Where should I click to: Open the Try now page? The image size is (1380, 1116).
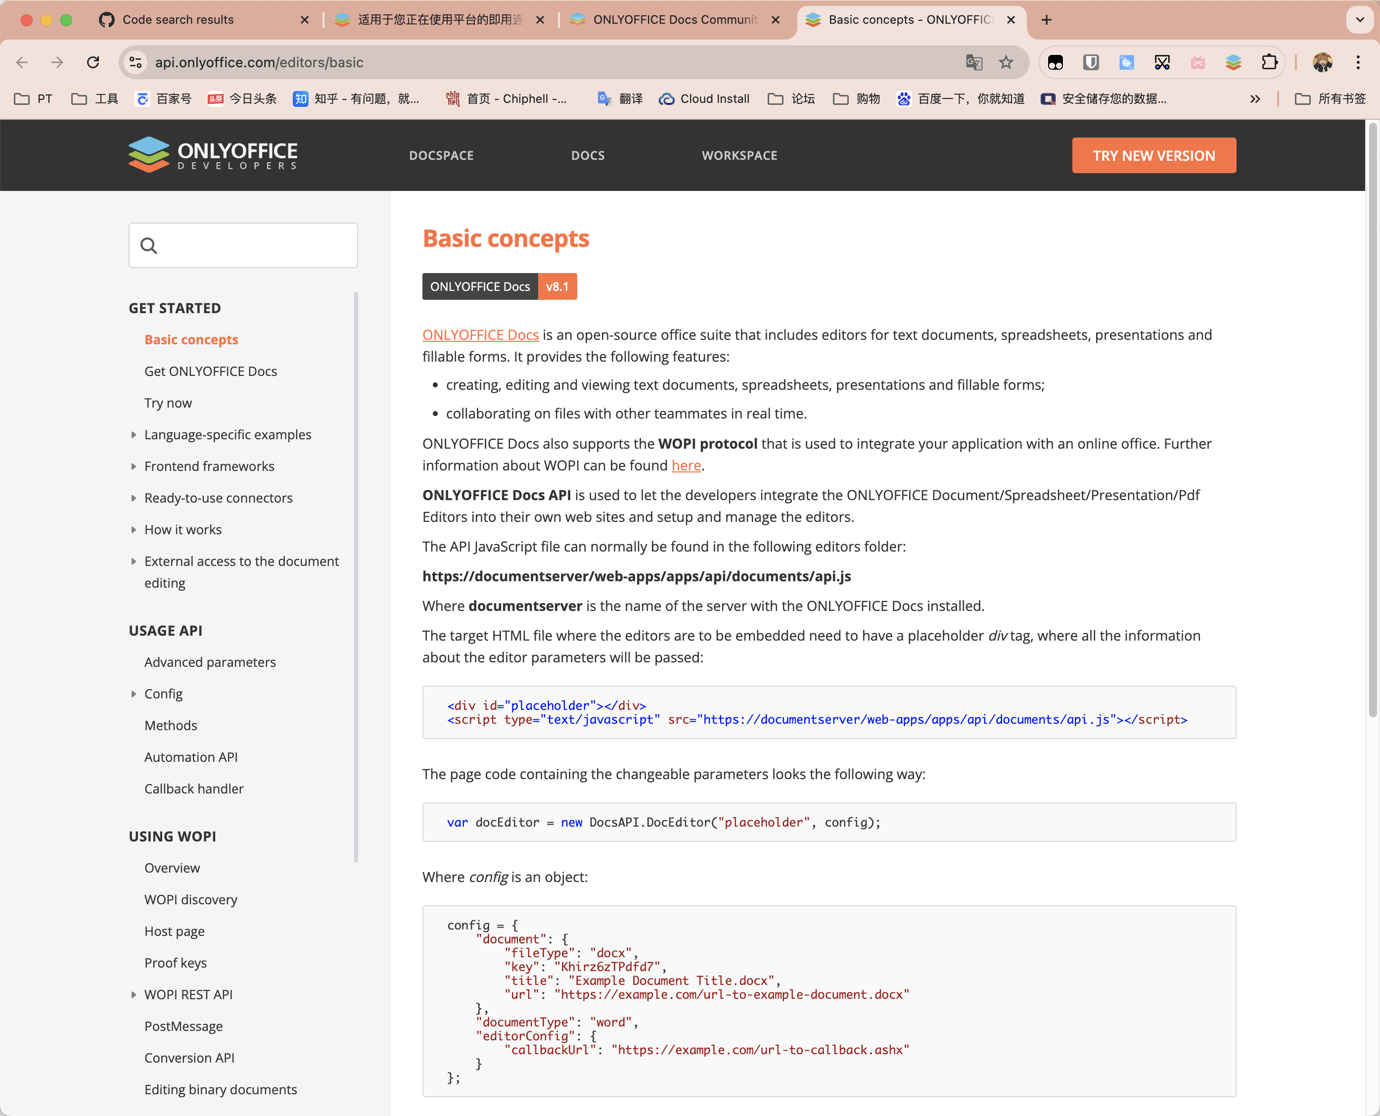(168, 403)
